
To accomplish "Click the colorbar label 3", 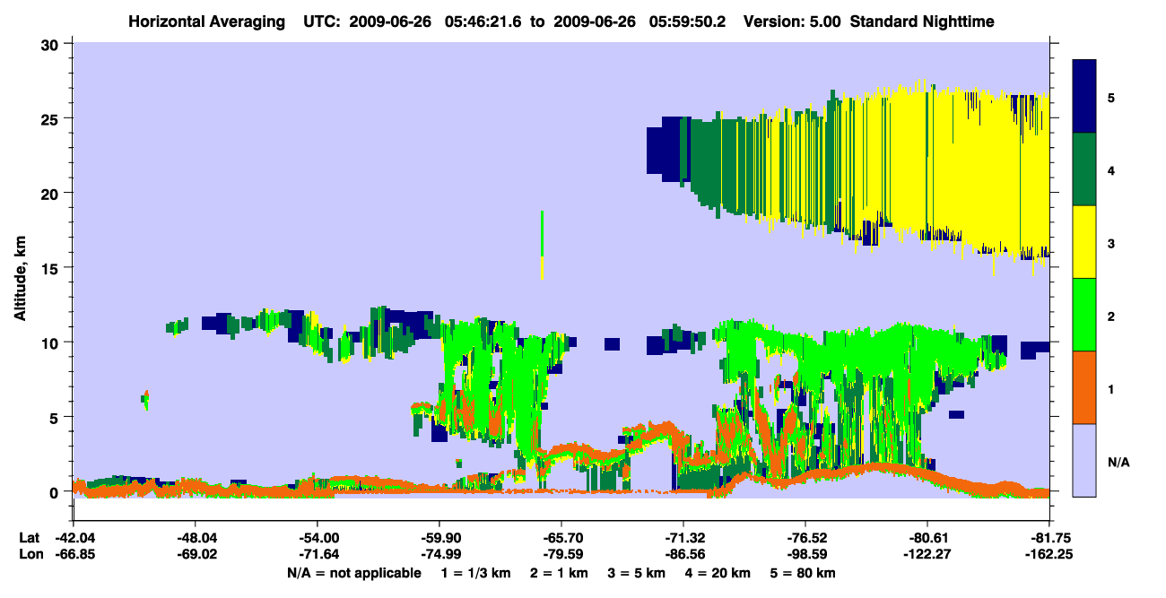I will click(x=1111, y=242).
